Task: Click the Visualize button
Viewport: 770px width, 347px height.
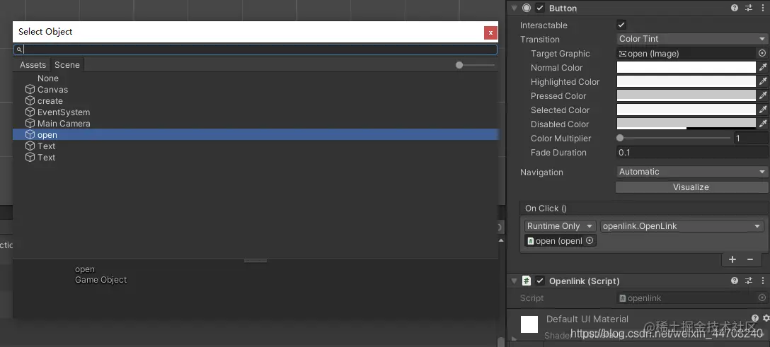Action: pos(691,187)
